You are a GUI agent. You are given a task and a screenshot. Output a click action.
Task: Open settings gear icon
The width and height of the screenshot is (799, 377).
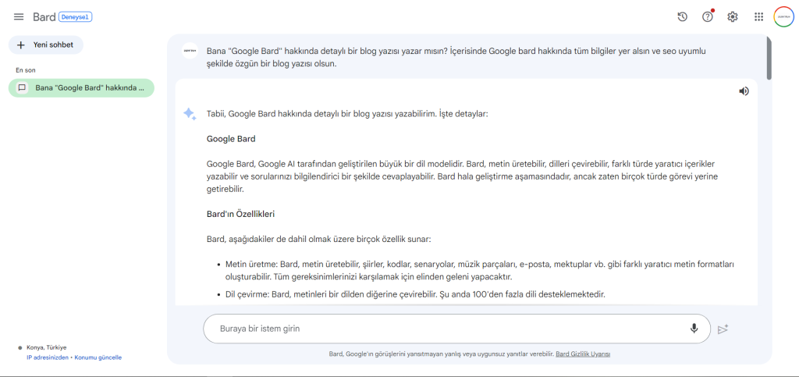click(x=732, y=17)
